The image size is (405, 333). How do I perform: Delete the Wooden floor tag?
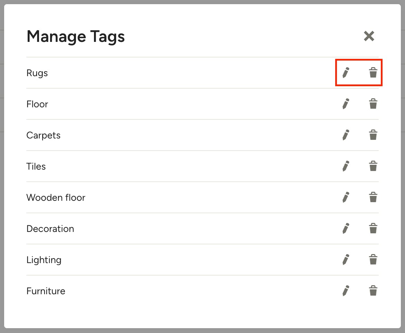[x=373, y=197]
